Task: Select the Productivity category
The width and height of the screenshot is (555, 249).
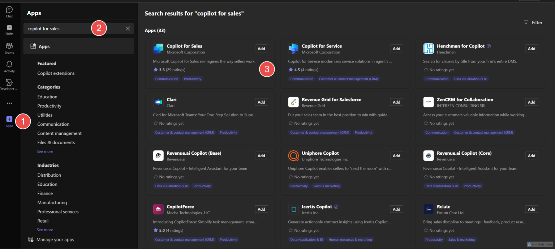Action: click(x=50, y=106)
